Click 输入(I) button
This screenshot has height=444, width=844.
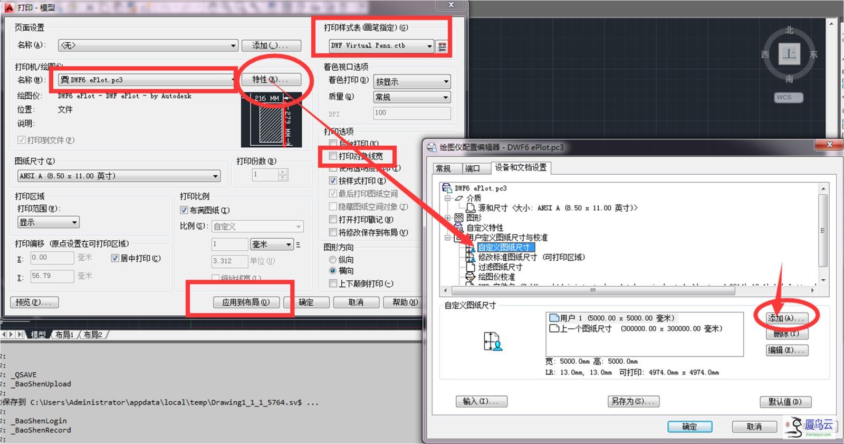click(481, 401)
